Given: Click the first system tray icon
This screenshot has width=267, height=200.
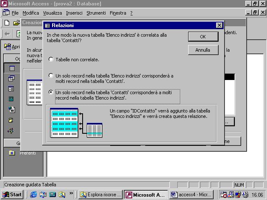Looking at the screenshot, I should tap(223, 195).
